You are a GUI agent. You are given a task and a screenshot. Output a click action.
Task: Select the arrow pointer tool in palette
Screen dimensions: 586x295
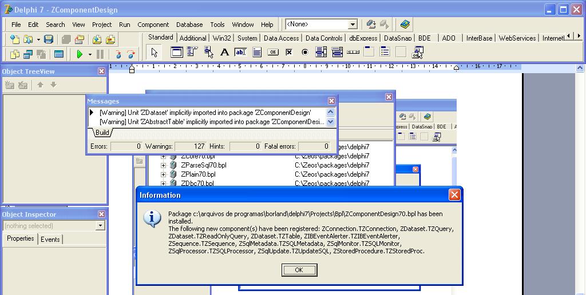point(154,53)
